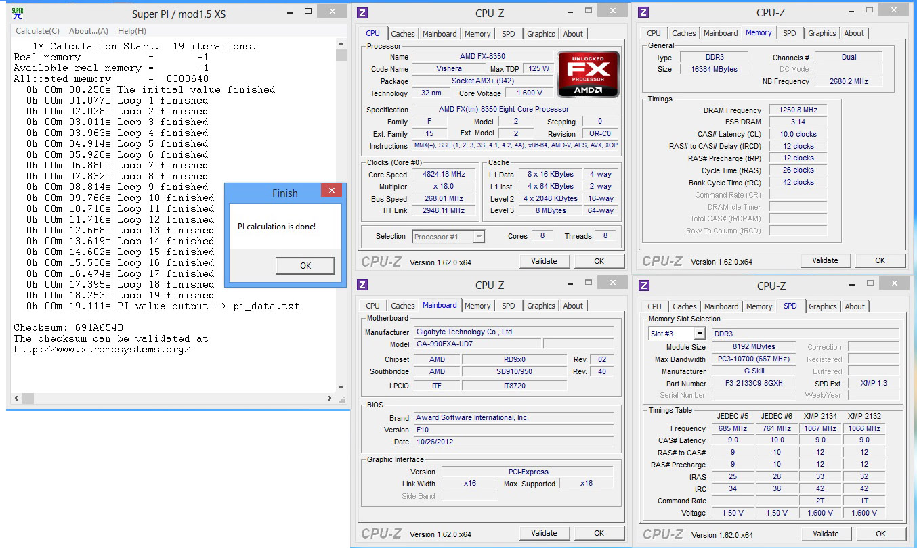The image size is (917, 548).
Task: Click the Z icon of the CPU-Z mainboard window
Action: [362, 286]
